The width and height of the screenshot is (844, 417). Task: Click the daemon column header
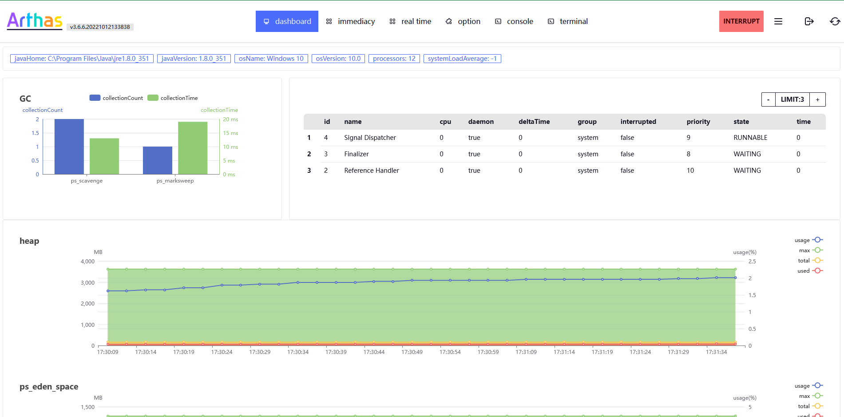[481, 122]
